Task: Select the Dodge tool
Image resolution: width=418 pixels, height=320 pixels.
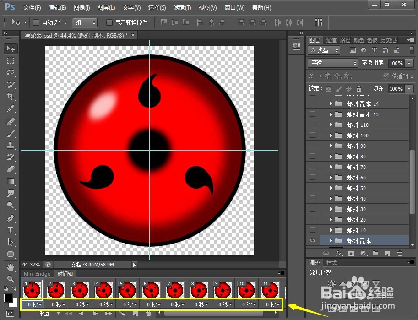Action: pos(11,205)
